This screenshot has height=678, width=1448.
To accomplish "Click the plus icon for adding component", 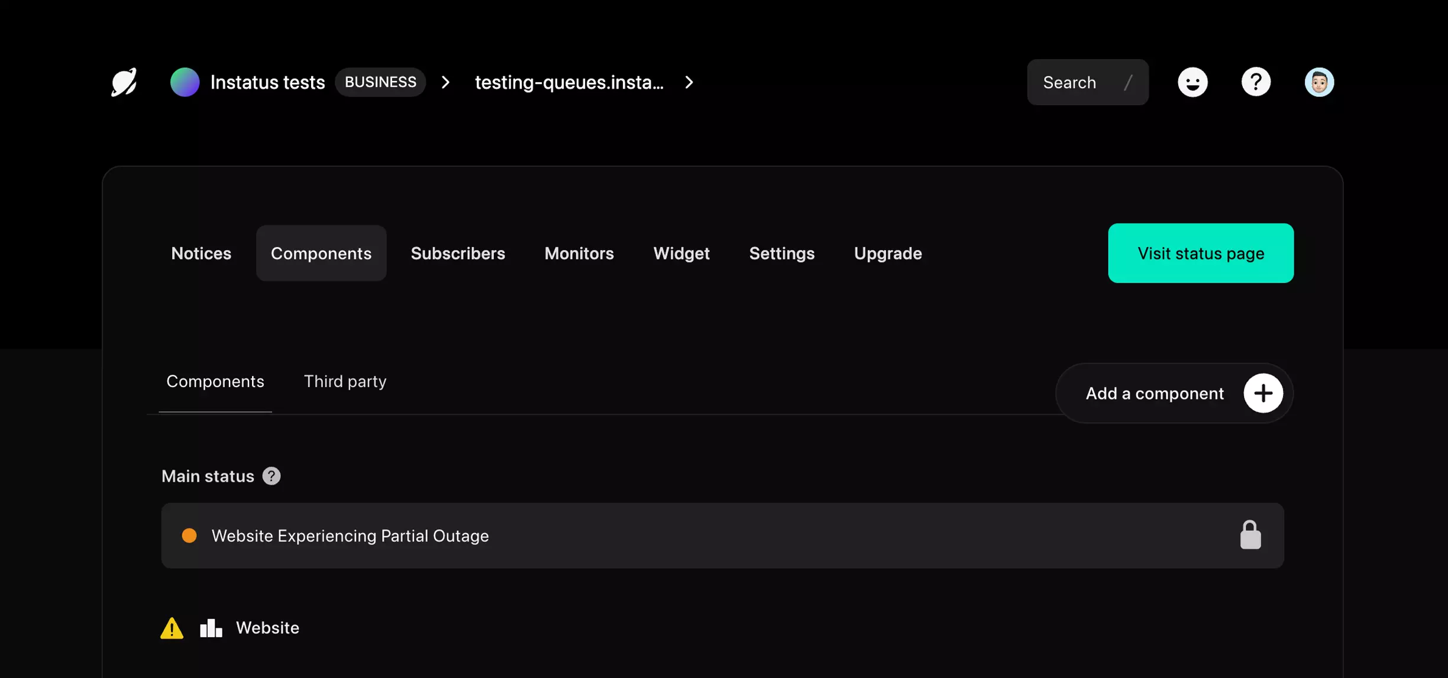I will [x=1263, y=393].
